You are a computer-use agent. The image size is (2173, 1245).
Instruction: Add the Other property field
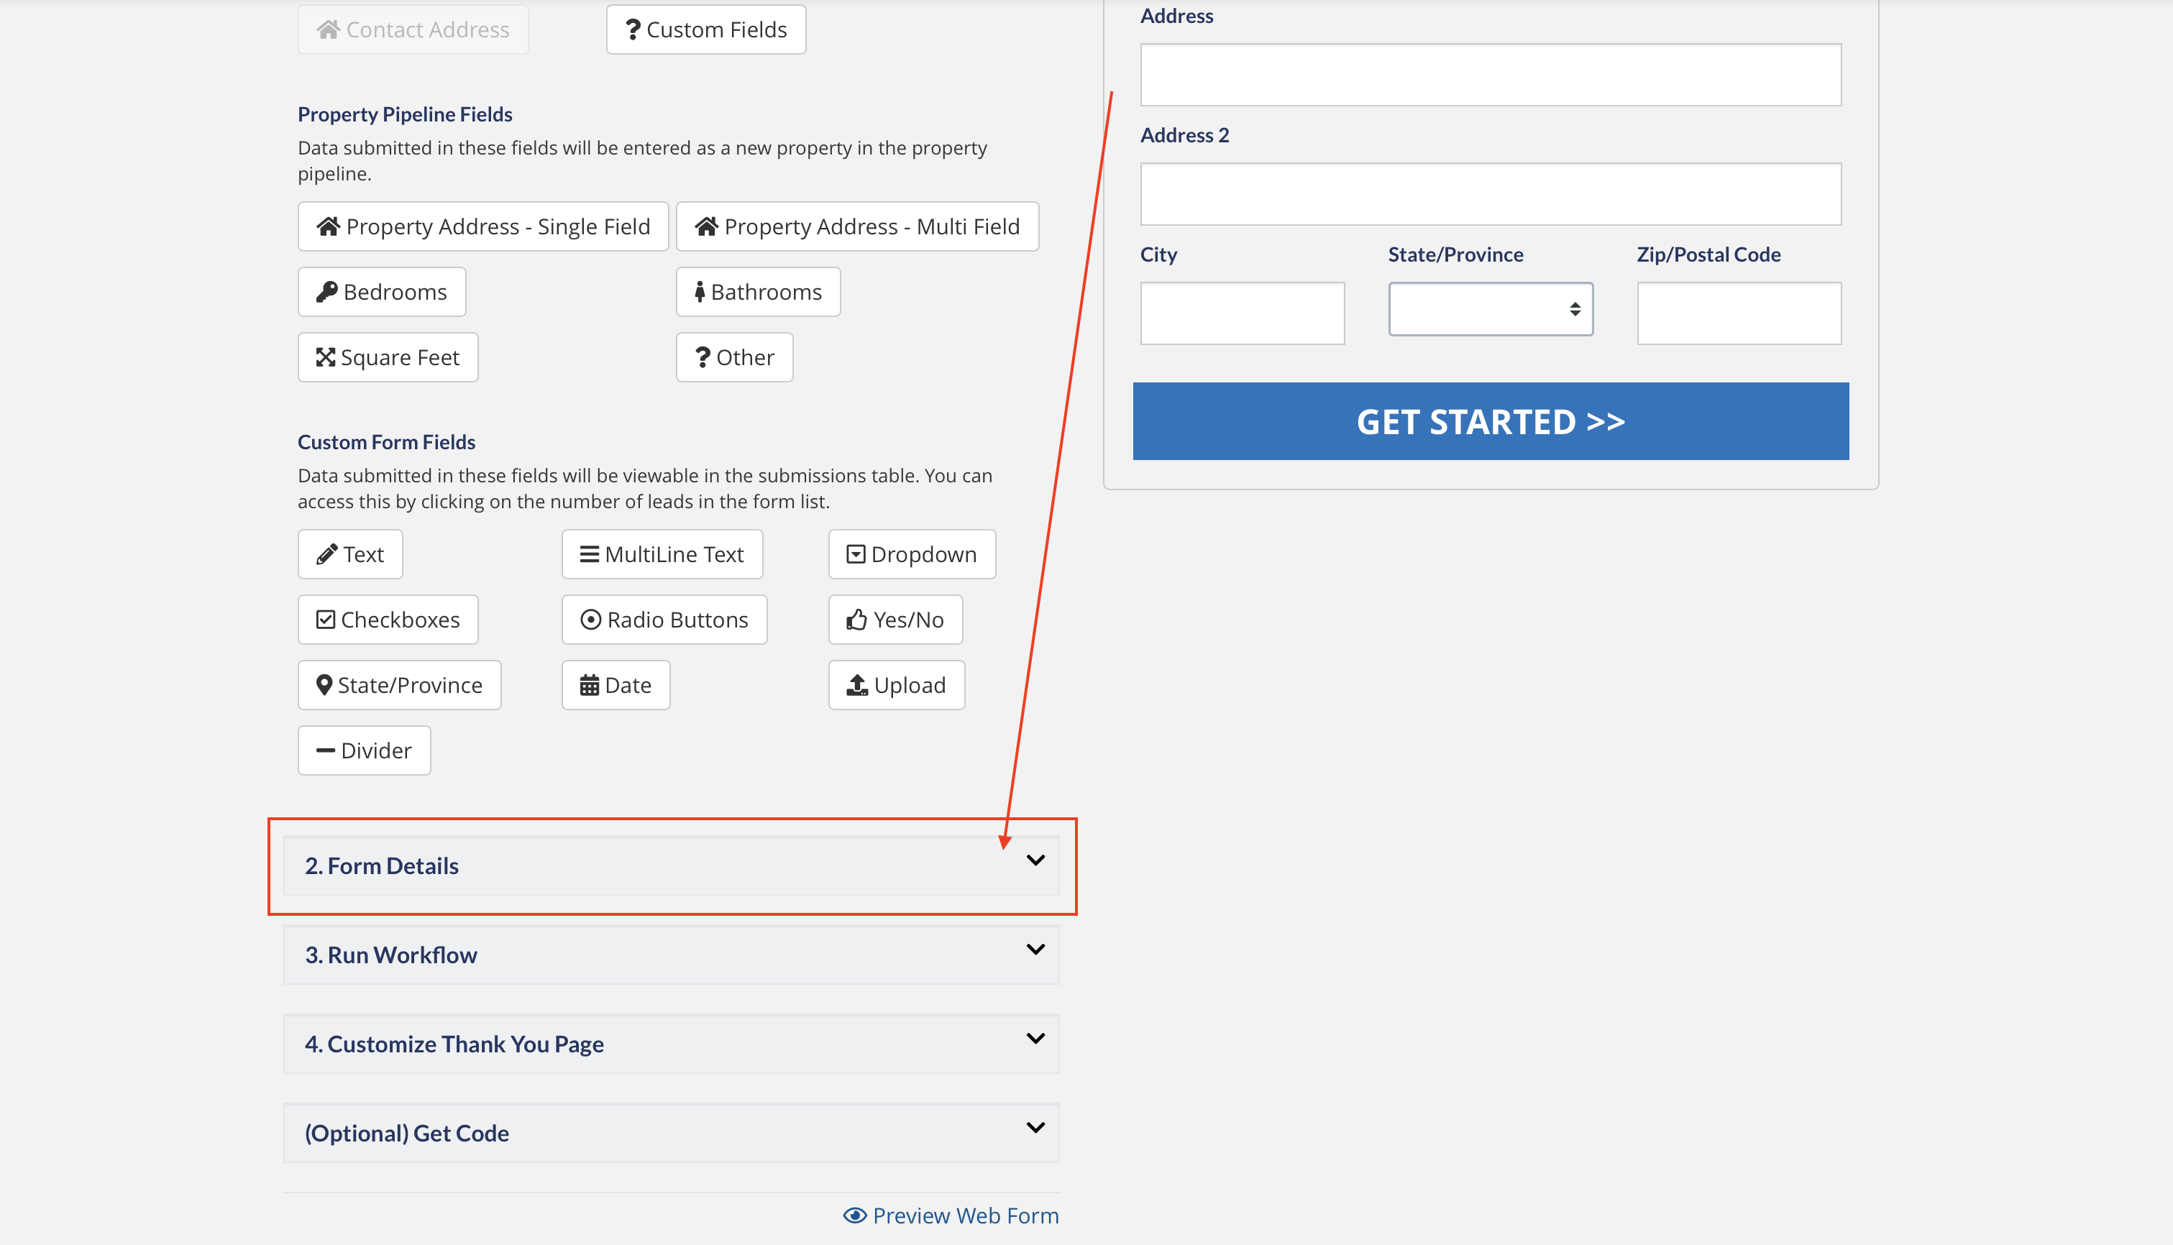735,357
